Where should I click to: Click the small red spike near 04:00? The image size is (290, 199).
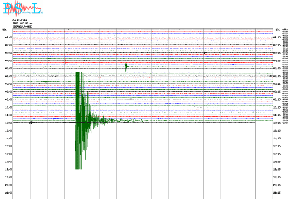click(66, 61)
